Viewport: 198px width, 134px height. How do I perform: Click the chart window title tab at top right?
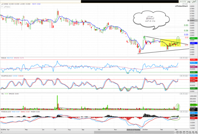click(192, 2)
